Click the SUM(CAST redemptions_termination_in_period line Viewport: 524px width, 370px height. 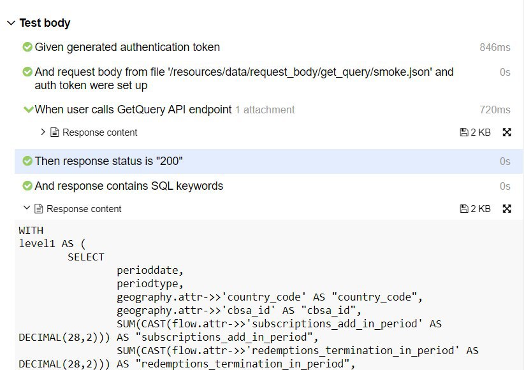[x=298, y=351]
